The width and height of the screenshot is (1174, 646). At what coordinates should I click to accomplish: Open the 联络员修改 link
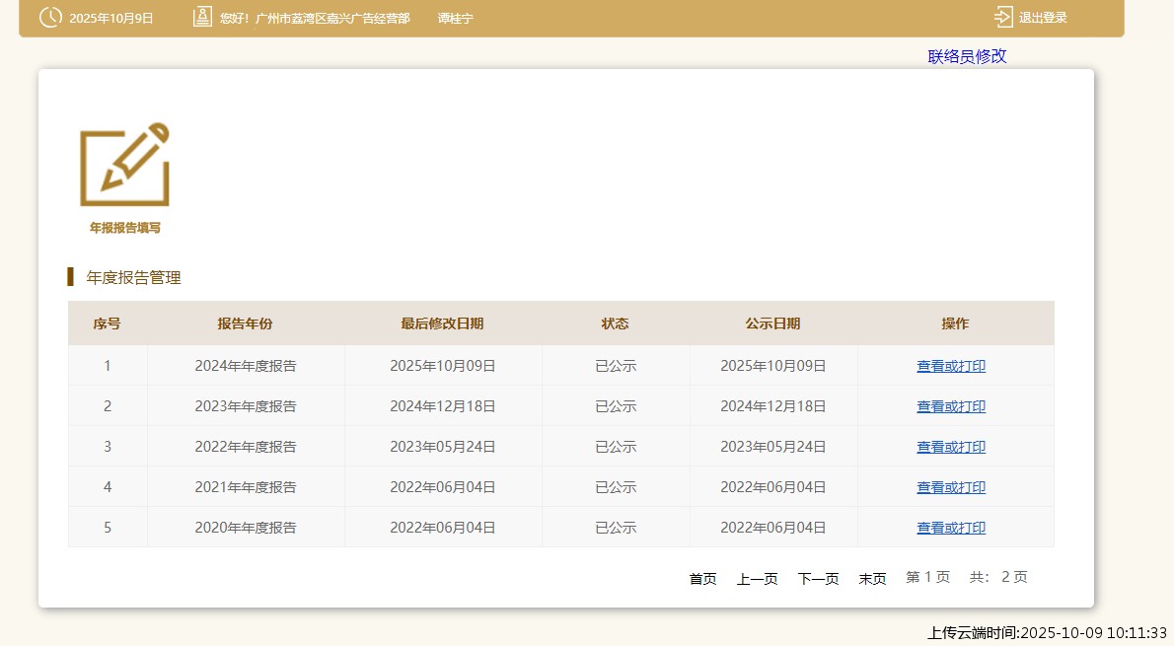(x=967, y=56)
